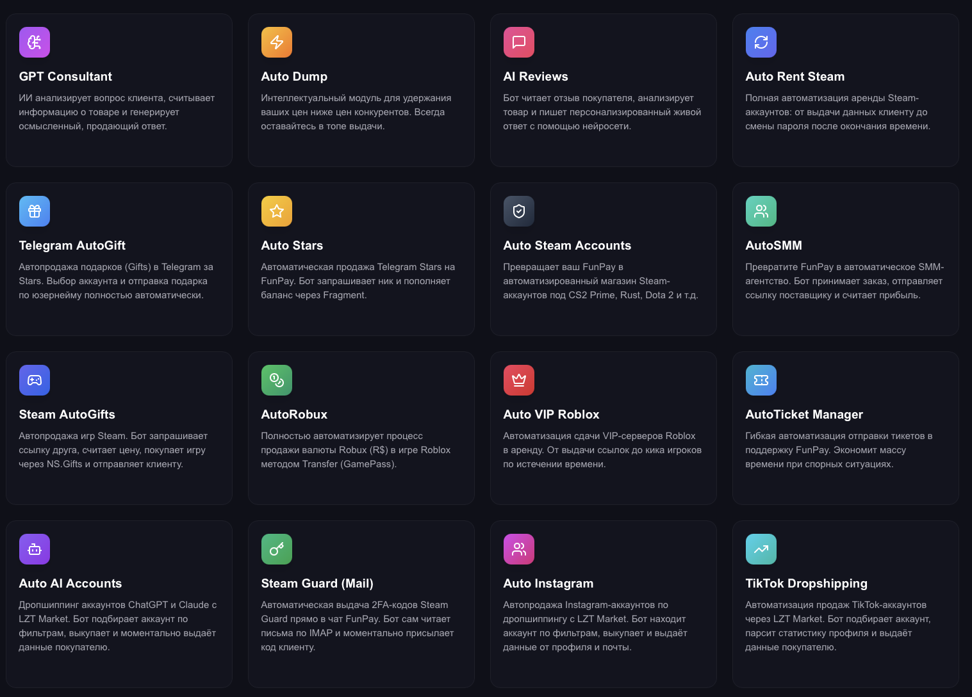
Task: Open the Auto Stars title
Action: coord(292,246)
